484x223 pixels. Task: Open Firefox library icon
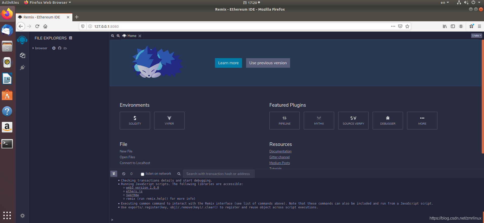[445, 26]
